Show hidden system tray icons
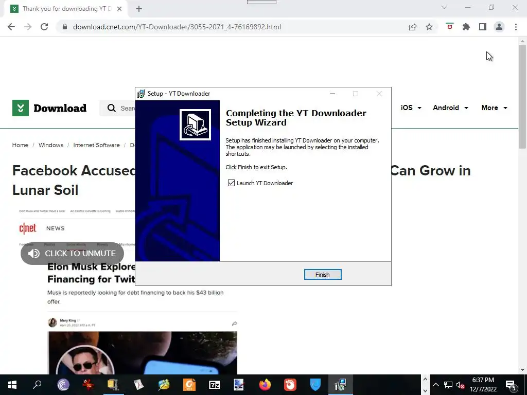This screenshot has height=395, width=527. 435,385
